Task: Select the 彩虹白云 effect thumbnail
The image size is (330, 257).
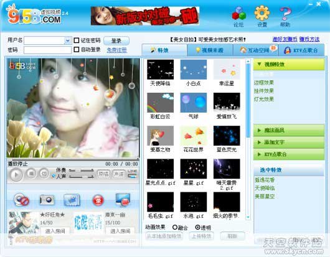Action: [x=160, y=103]
